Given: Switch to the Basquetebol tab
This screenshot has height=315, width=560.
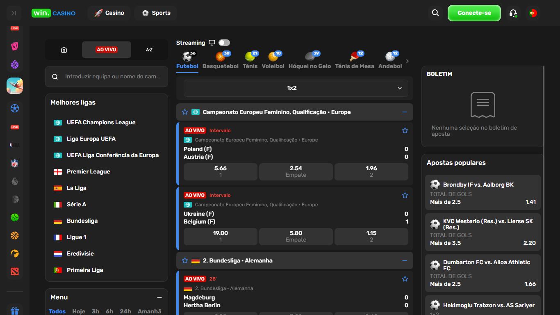Looking at the screenshot, I should (x=221, y=61).
